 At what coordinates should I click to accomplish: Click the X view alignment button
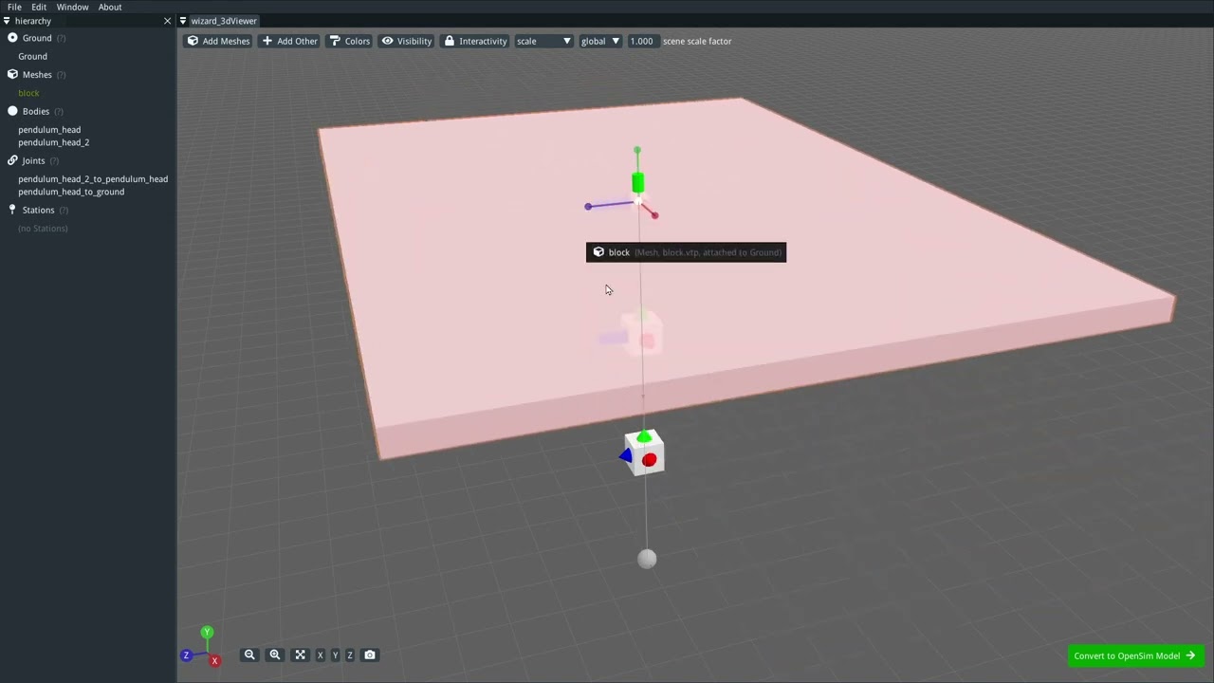pos(320,655)
